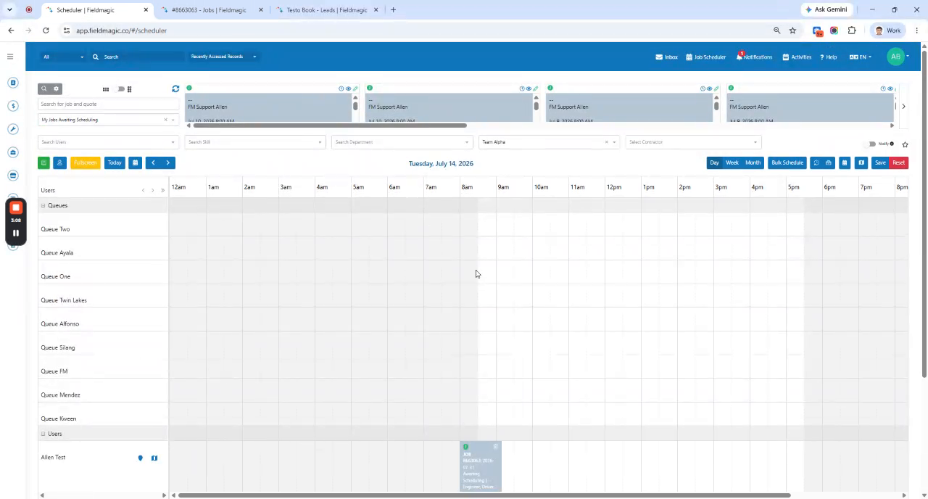The width and height of the screenshot is (928, 499).
Task: Switch to Testo Book Leads browser tab
Action: click(326, 10)
